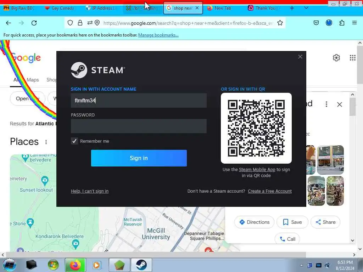The width and height of the screenshot is (363, 272).
Task: Open the tracking protection shield icon
Action: pyautogui.click(x=70, y=23)
